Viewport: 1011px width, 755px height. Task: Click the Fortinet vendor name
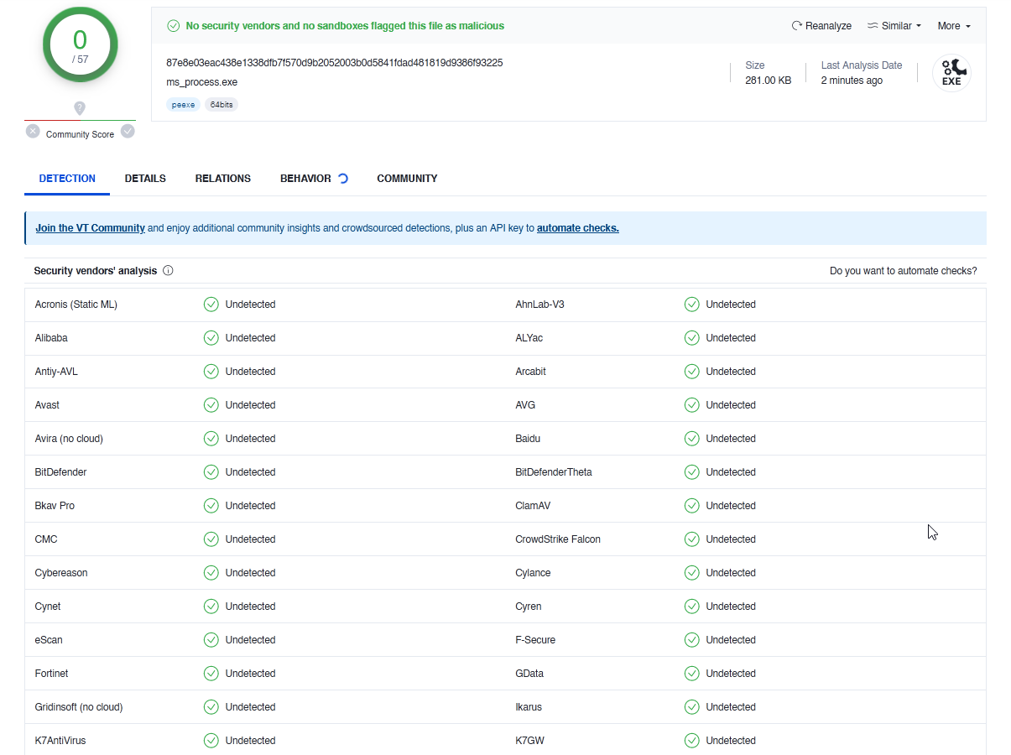(x=52, y=674)
